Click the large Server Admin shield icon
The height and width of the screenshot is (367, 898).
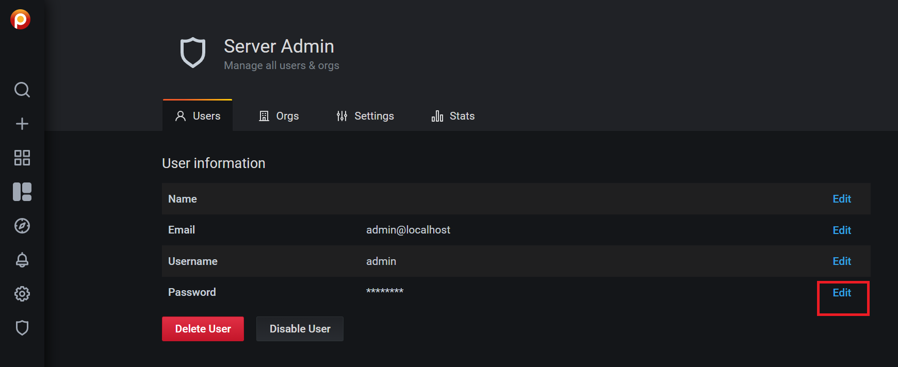tap(193, 53)
